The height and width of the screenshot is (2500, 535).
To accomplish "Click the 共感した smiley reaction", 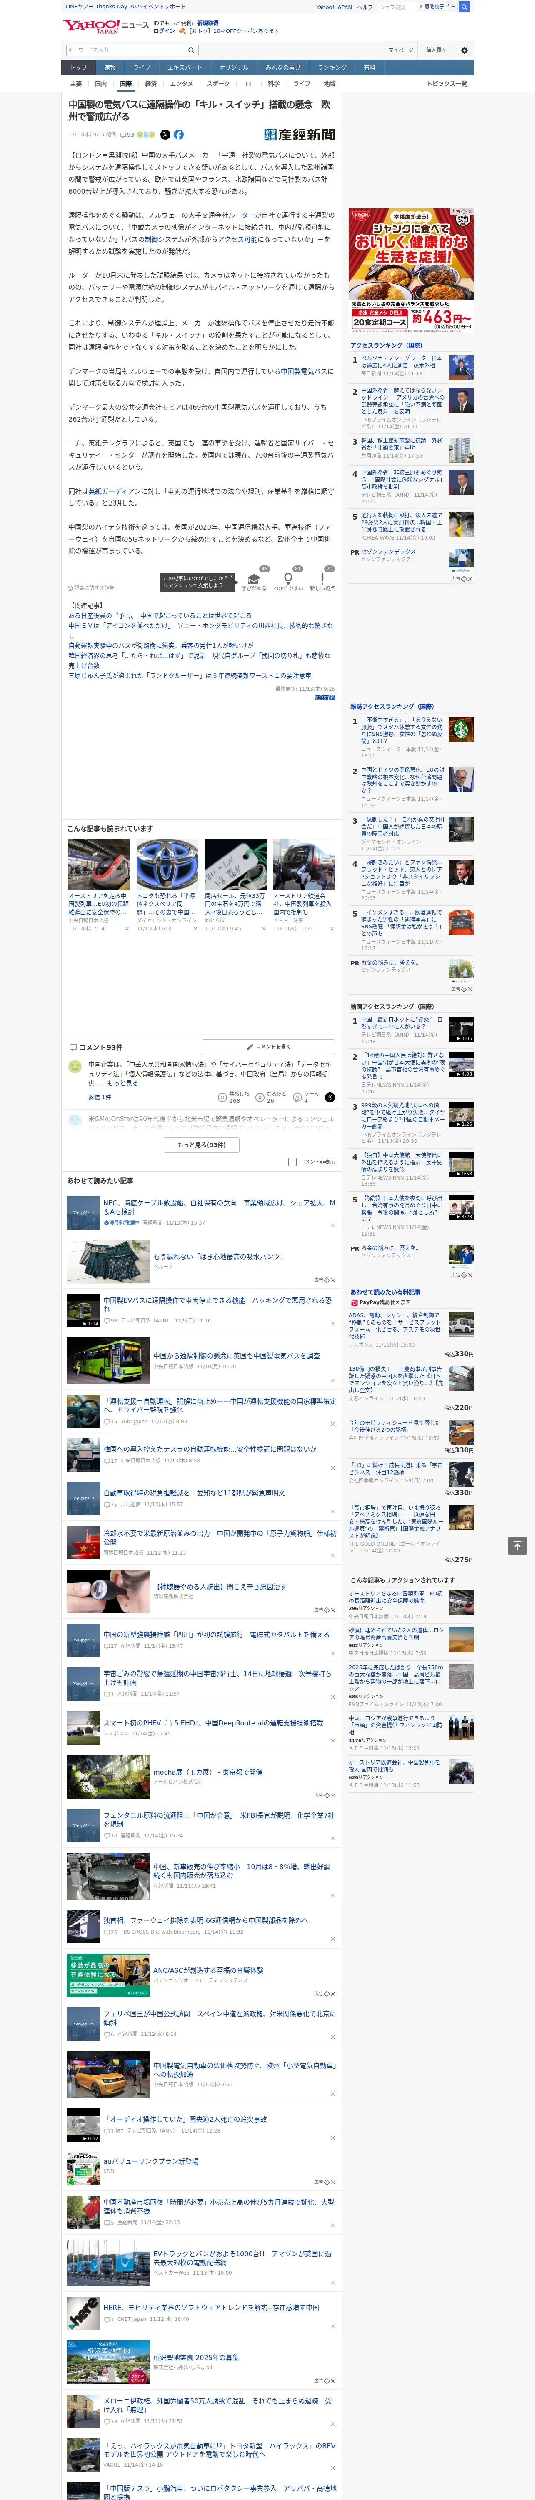I will click(x=222, y=1097).
